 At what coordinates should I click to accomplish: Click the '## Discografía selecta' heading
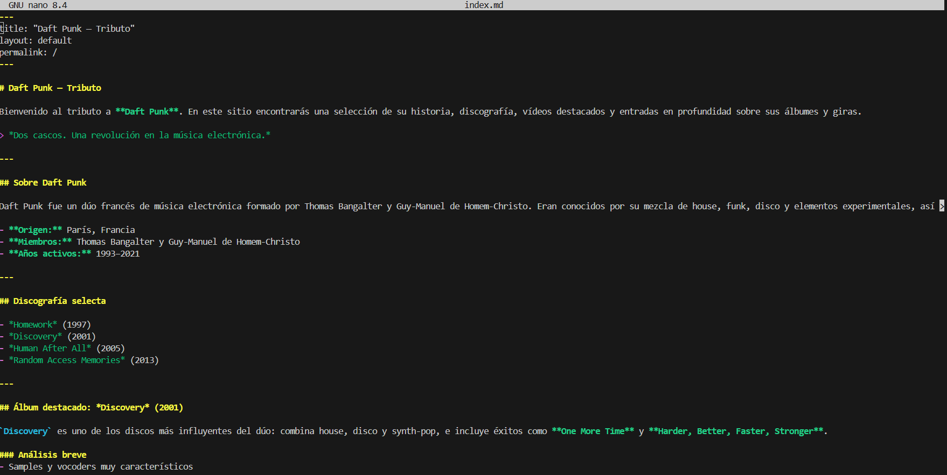point(53,301)
